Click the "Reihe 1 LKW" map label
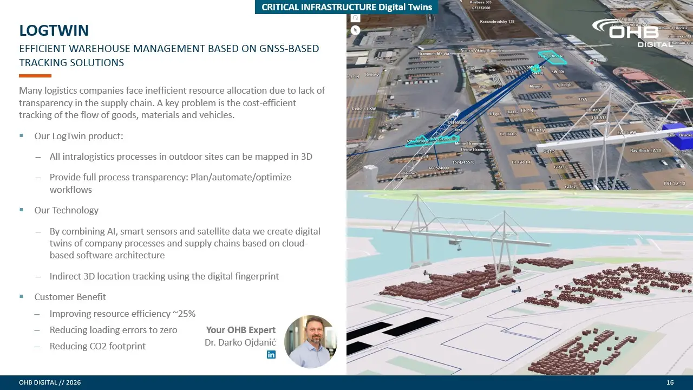Screen dimensions: 693x390 tap(363, 109)
